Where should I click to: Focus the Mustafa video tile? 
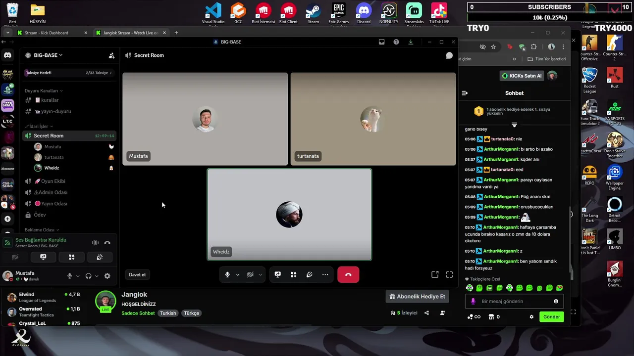point(205,119)
